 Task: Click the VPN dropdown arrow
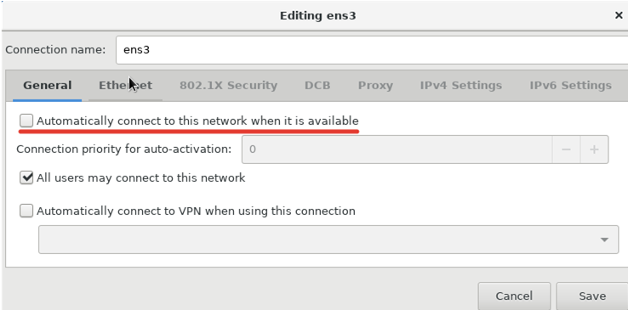(x=604, y=240)
